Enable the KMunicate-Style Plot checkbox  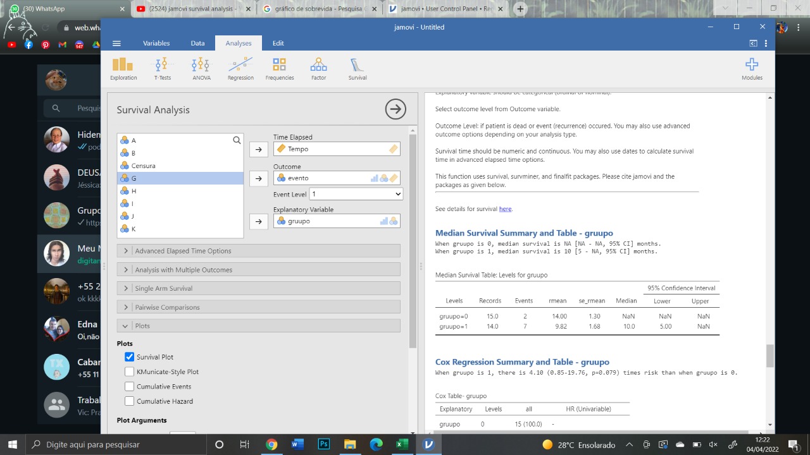(x=130, y=372)
